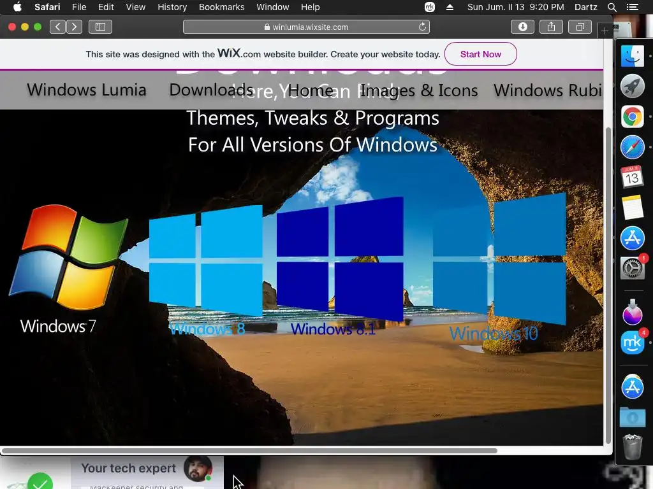Open Launchpad rocket icon in Dock

tap(632, 87)
